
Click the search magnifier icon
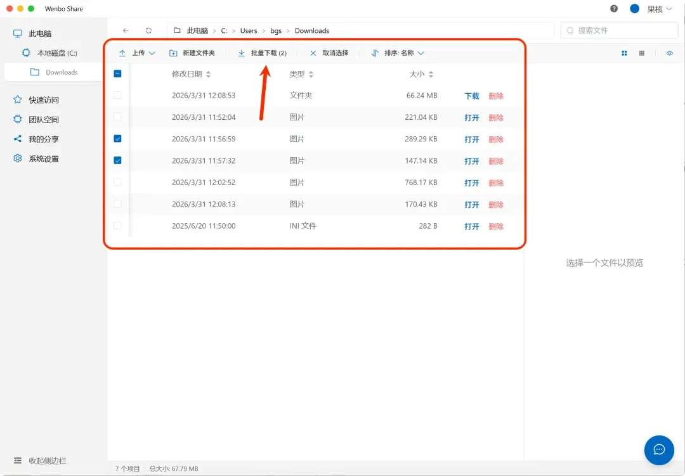(x=570, y=30)
